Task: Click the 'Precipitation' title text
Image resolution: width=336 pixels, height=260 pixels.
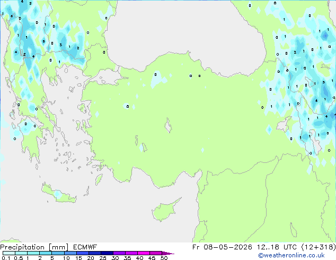Action: (x=22, y=247)
